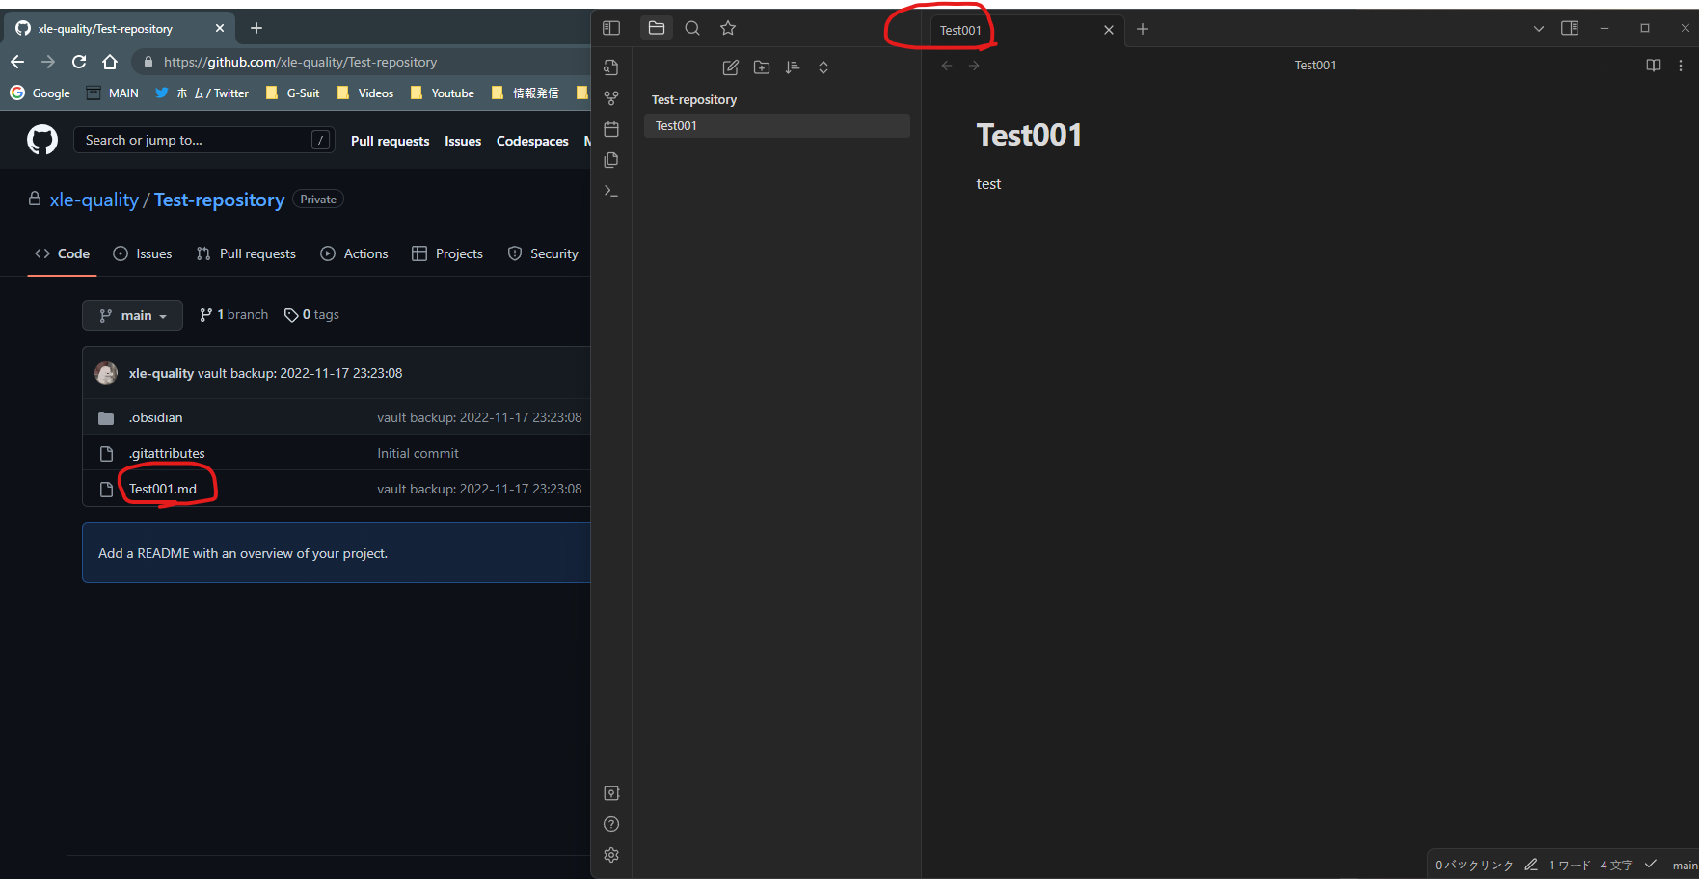Open the calendar daily note icon
1699x879 pixels.
(x=611, y=128)
